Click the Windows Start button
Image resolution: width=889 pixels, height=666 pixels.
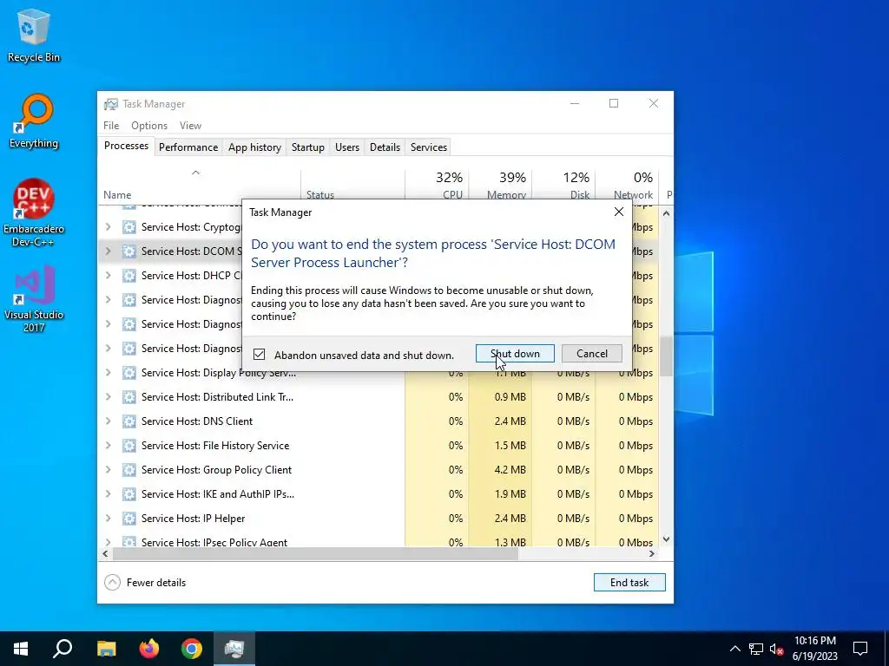click(21, 649)
